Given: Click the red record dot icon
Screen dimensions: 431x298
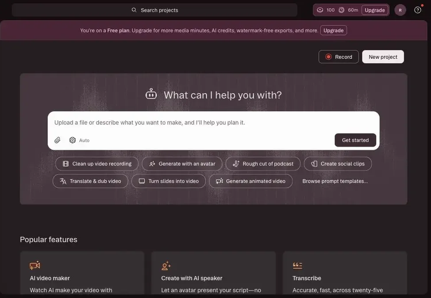Looking at the screenshot, I should [x=328, y=57].
